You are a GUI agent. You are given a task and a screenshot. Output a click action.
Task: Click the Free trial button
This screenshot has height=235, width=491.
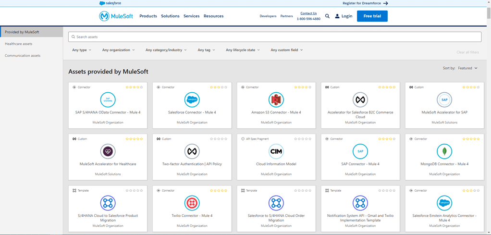(x=372, y=16)
